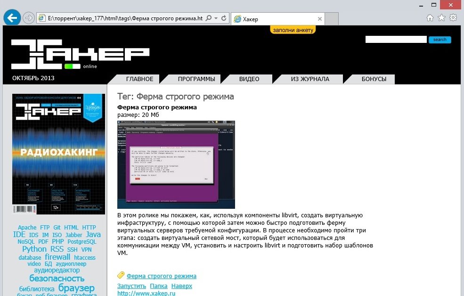The height and width of the screenshot is (296, 464).
Task: Open the address bar autocomplete dropdown arrow
Action: 216,18
